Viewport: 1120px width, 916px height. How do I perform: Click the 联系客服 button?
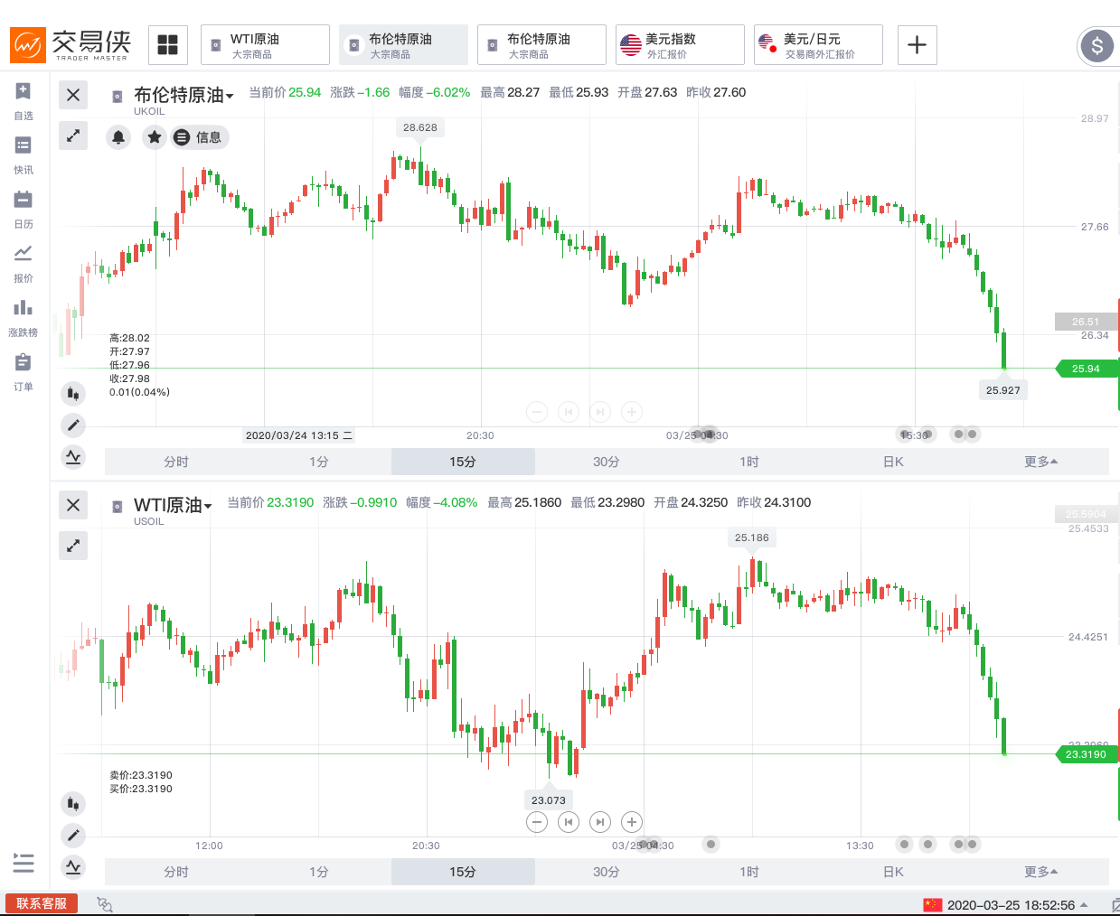42,903
